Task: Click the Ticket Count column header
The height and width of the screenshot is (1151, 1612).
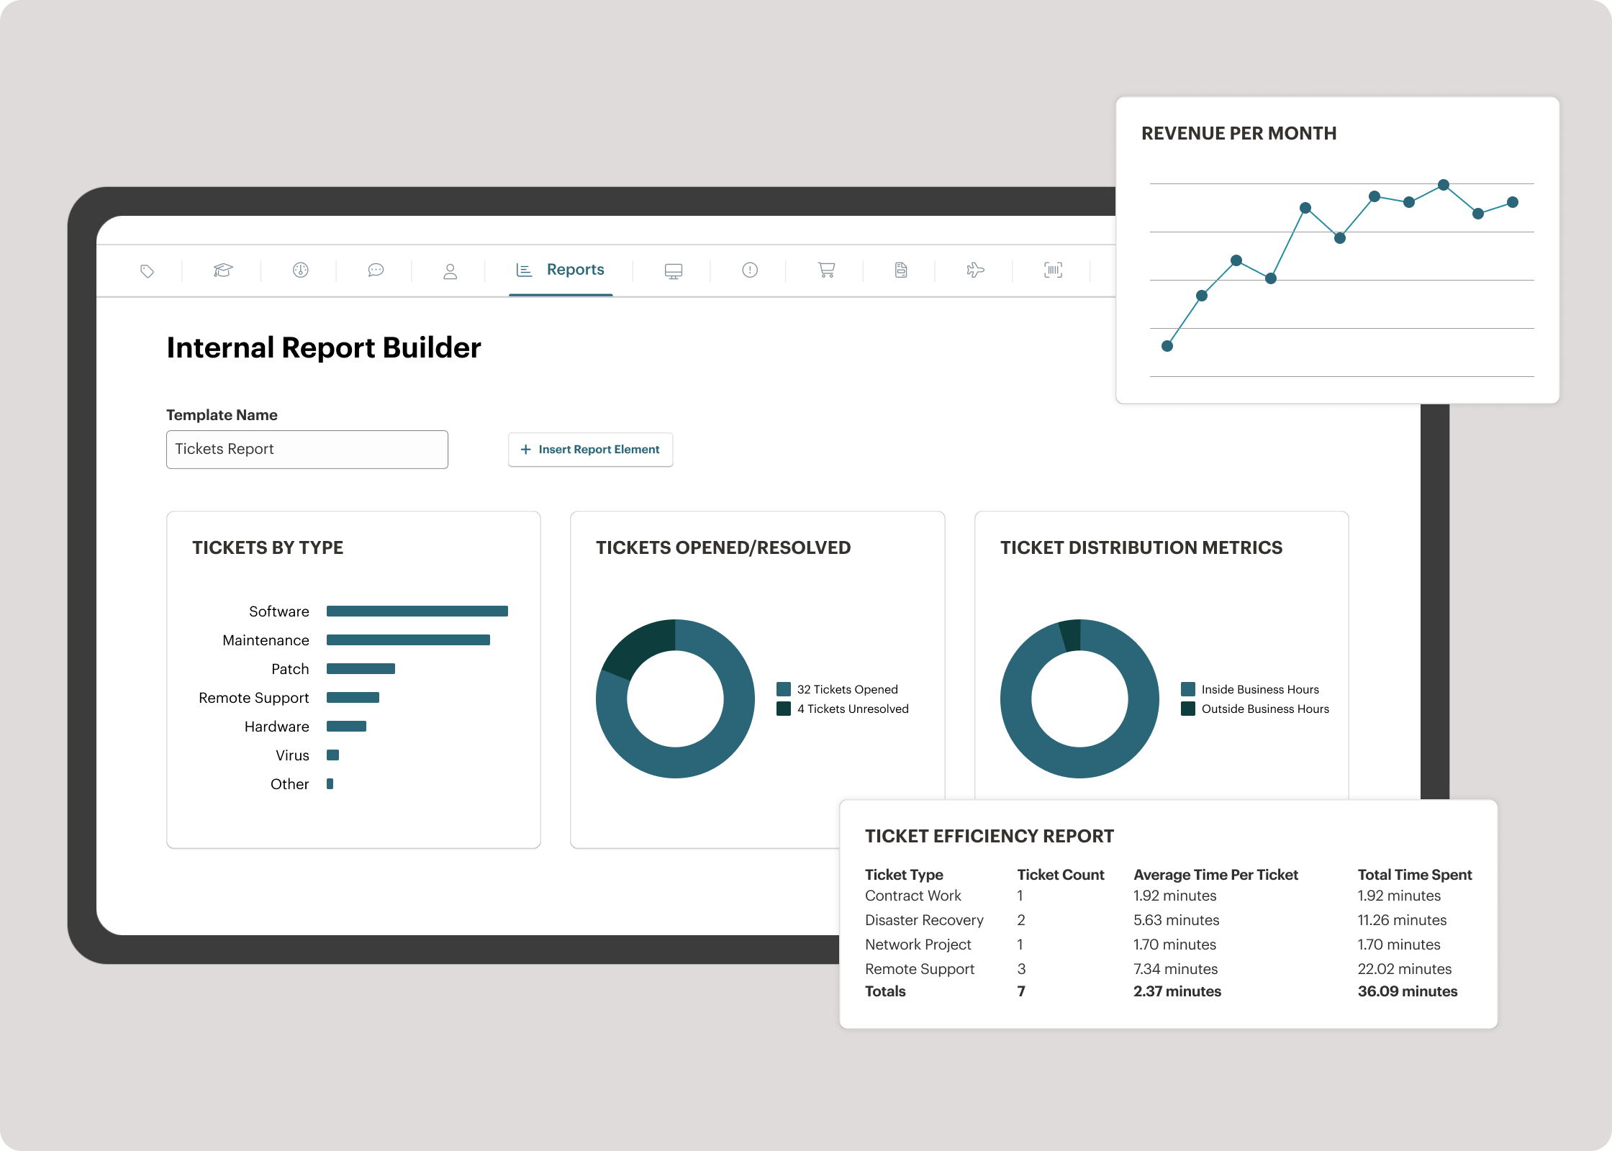Action: (1060, 875)
